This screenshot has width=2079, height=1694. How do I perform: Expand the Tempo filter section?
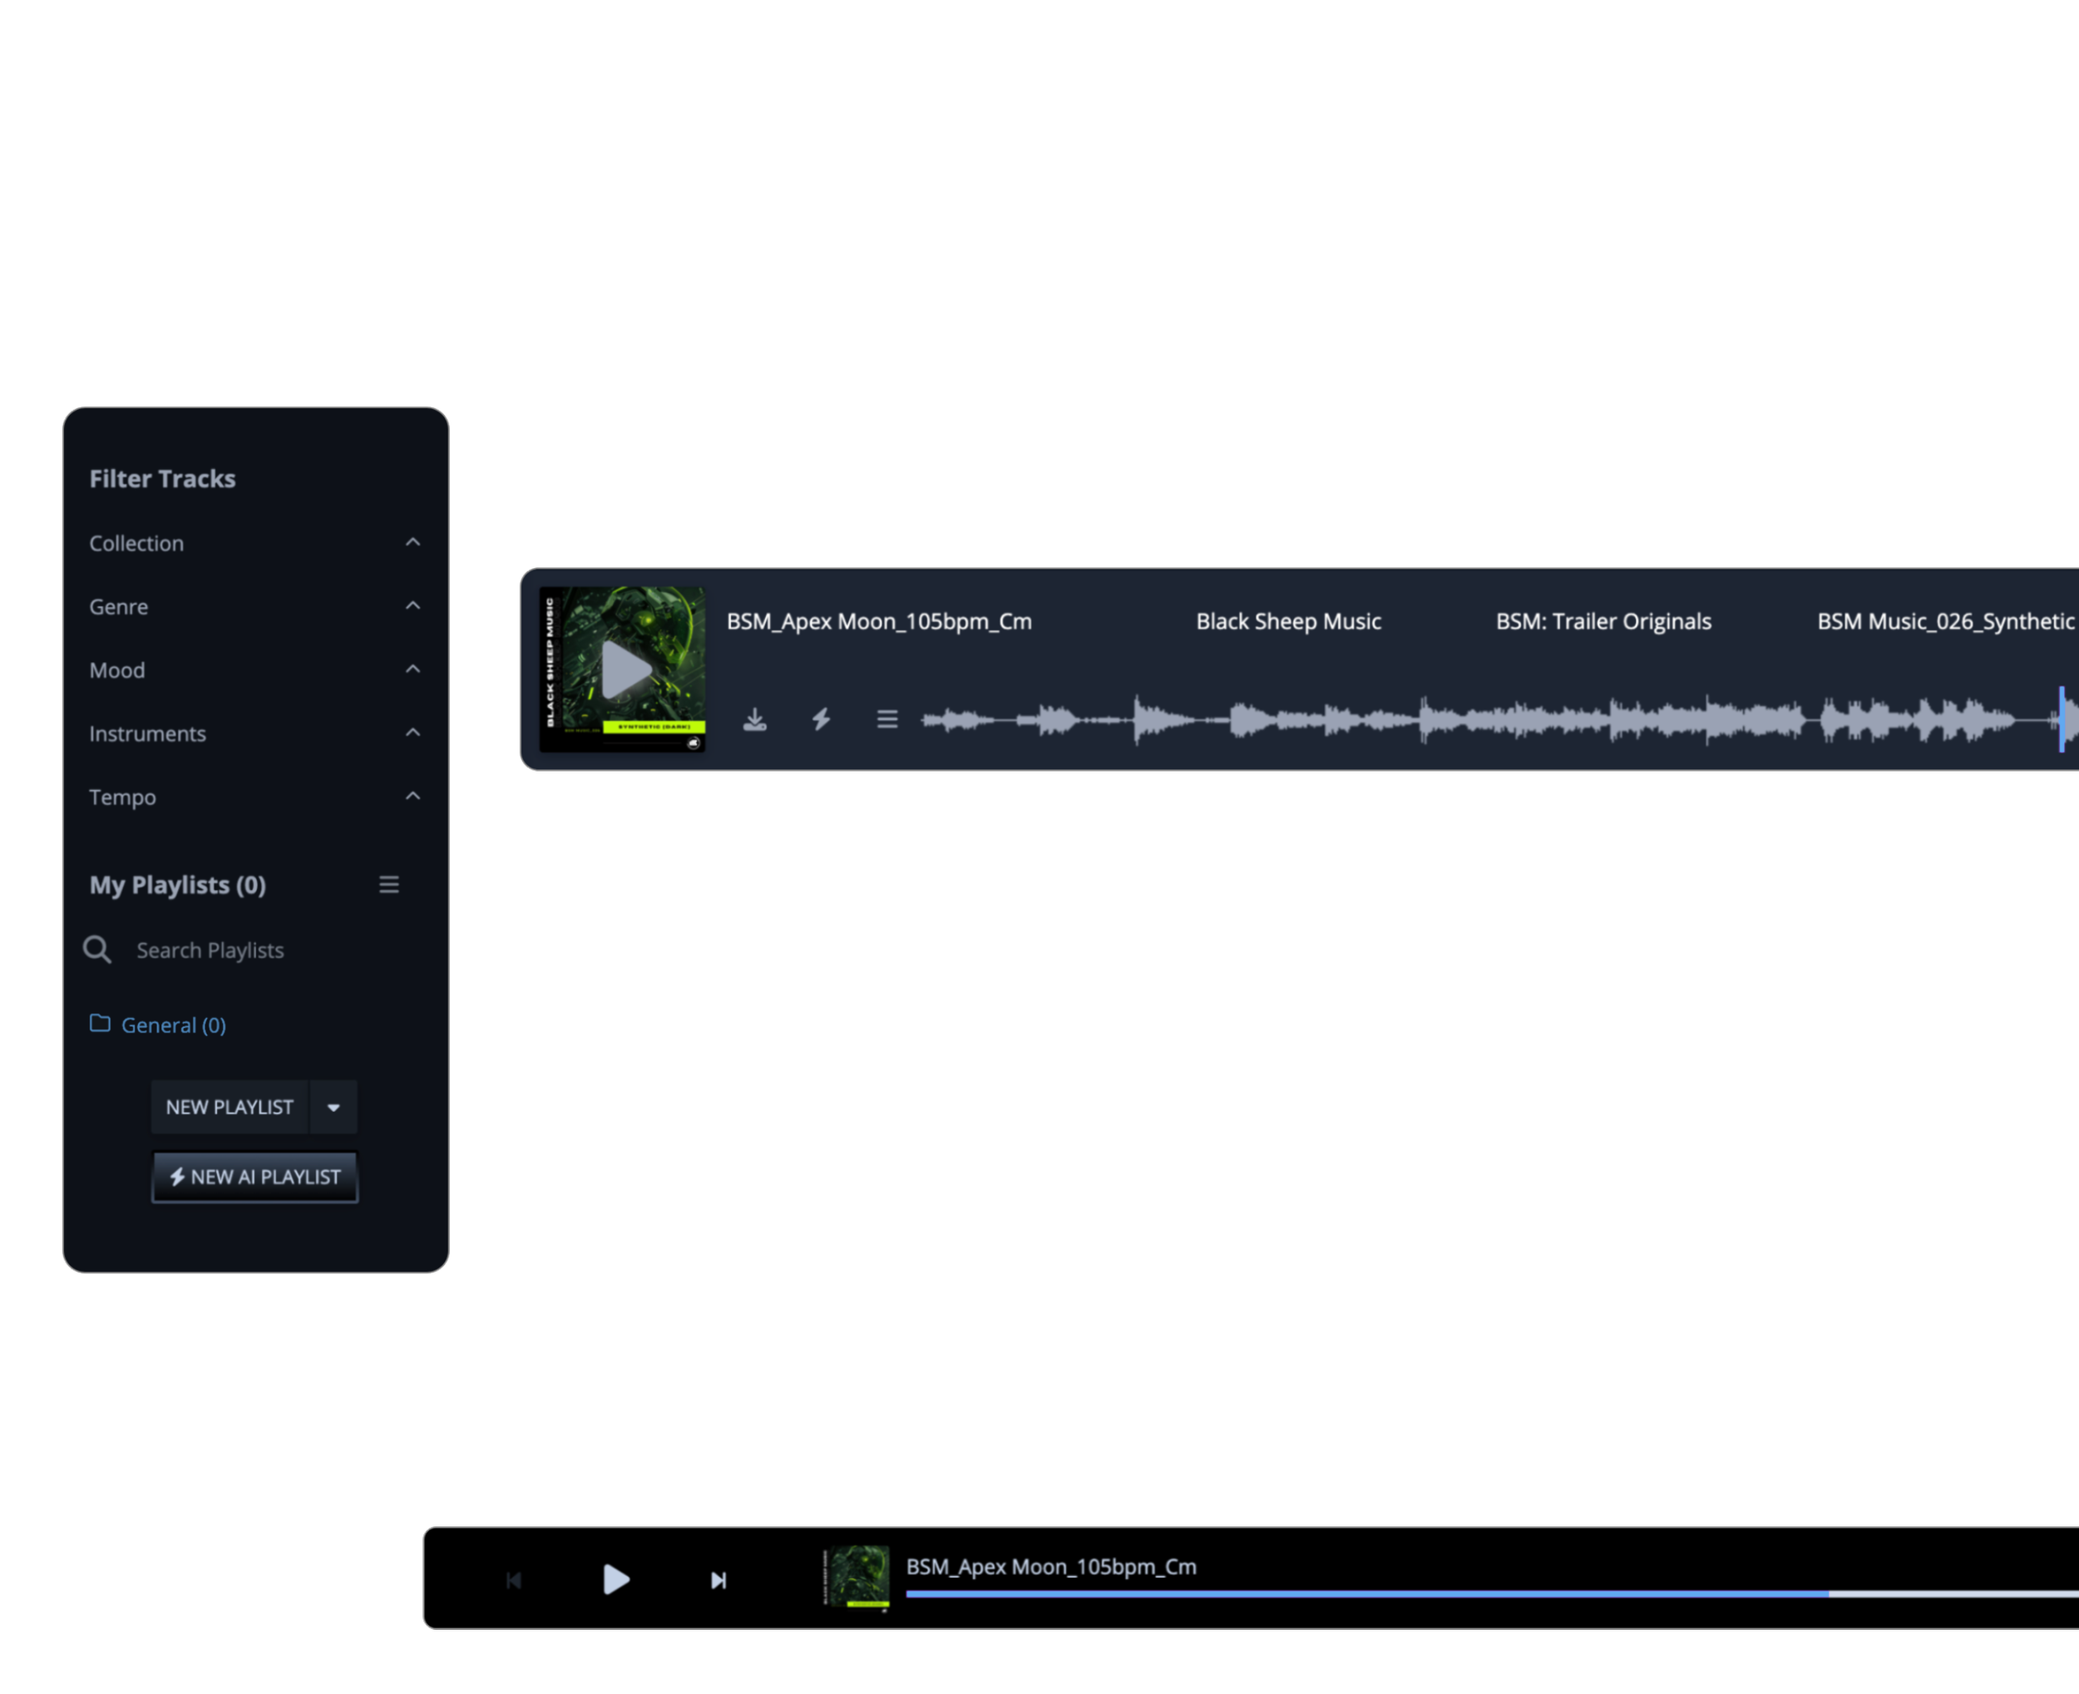click(412, 796)
